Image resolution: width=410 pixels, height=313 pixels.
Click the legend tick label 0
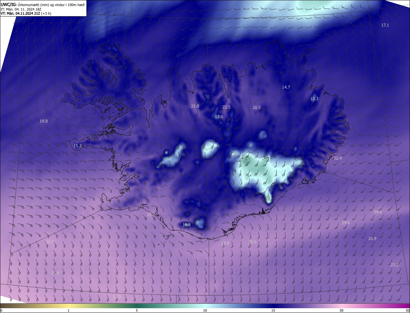[x=1, y=311]
